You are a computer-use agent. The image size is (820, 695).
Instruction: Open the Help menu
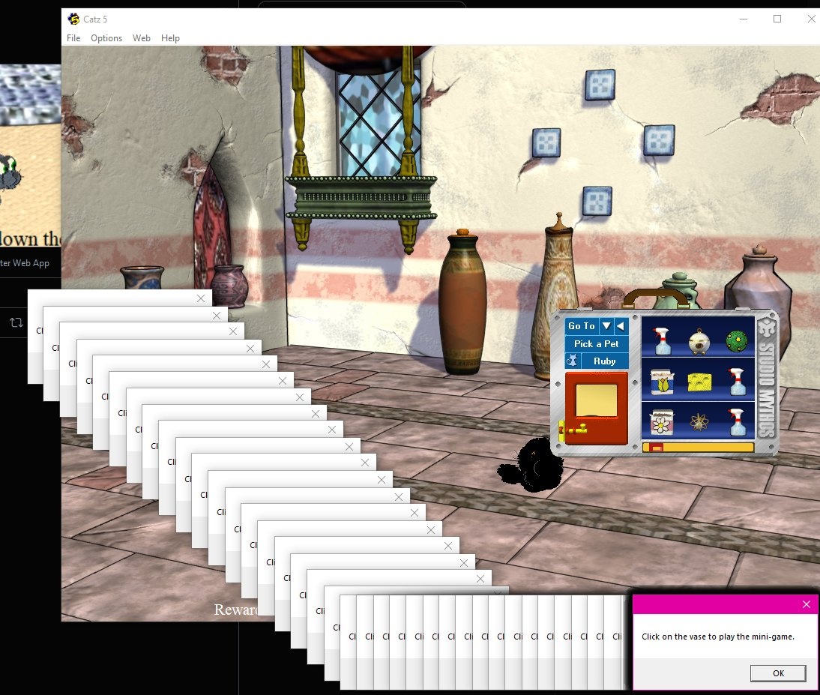(170, 38)
